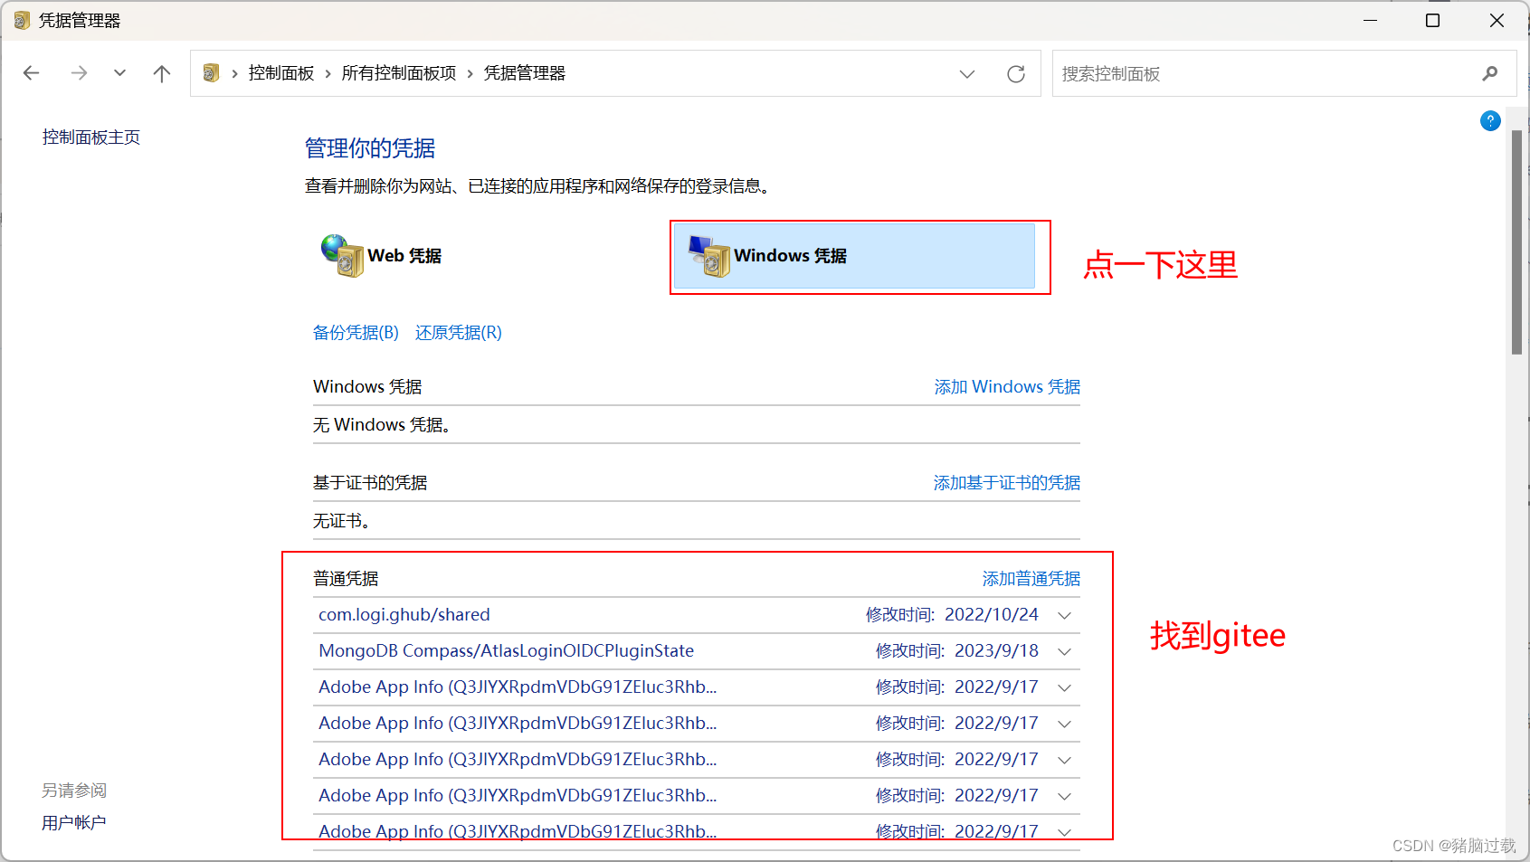1530x862 pixels.
Task: Expand chevron on the first Adobe App Info row
Action: point(1065,687)
